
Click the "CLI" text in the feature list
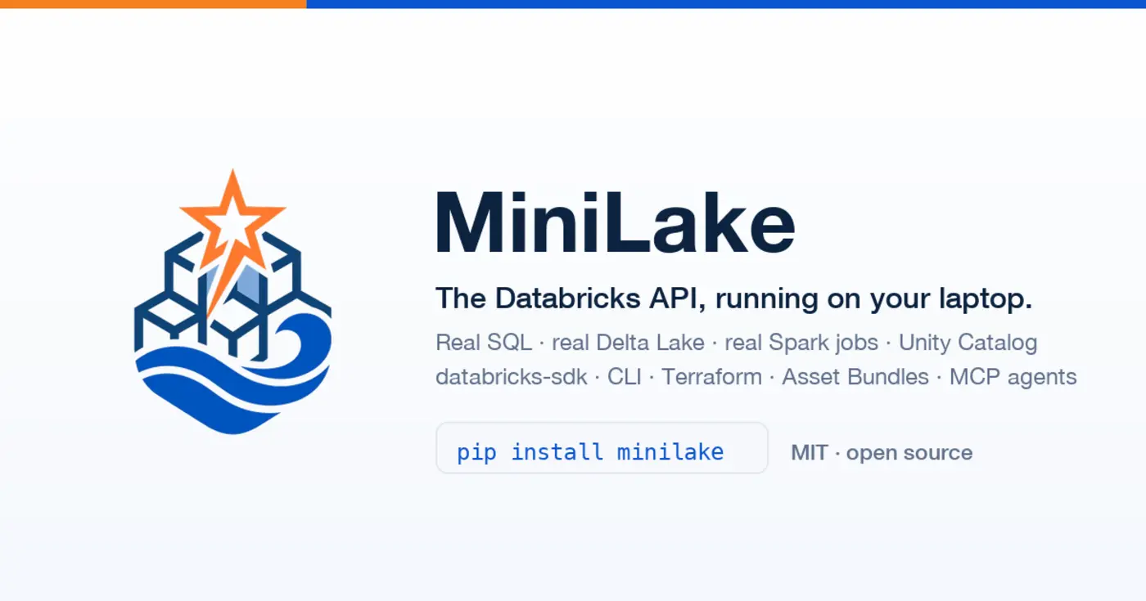(625, 377)
